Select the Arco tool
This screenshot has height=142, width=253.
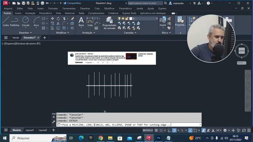36,22
